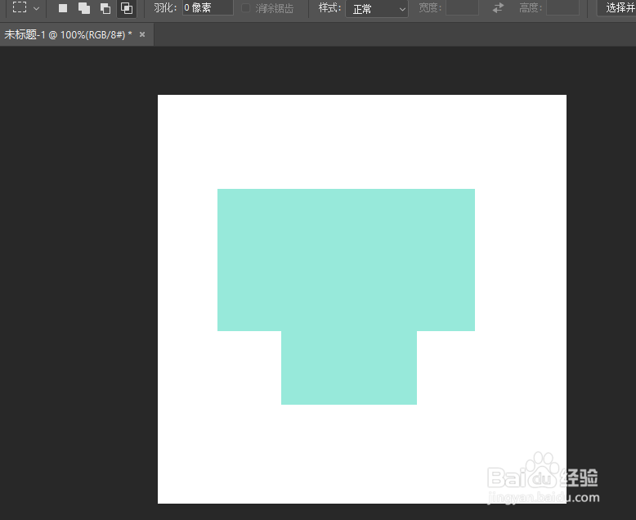Close the 未标题-1 document tab
Viewport: 636px width, 520px height.
(x=142, y=34)
